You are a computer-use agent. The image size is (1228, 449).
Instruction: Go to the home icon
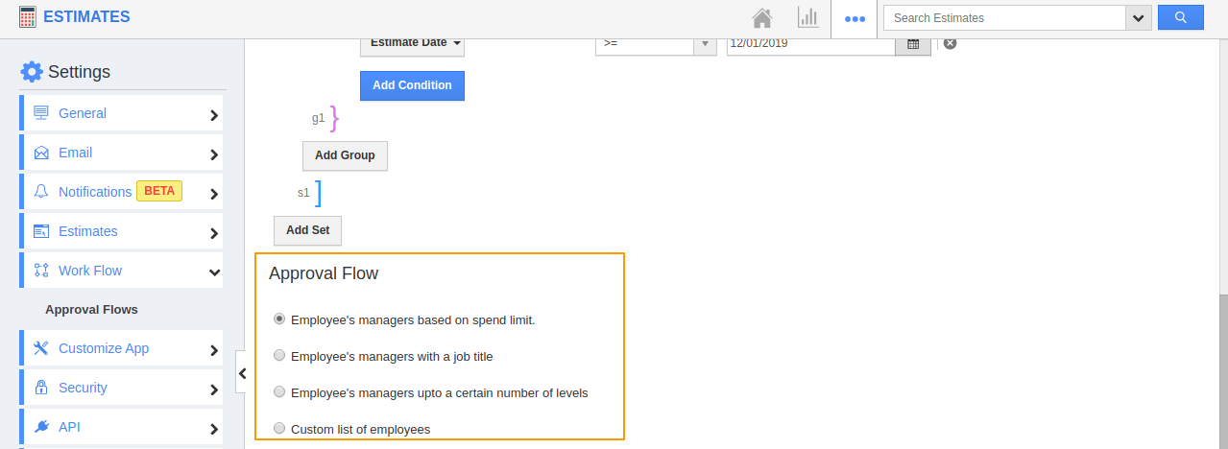(x=762, y=17)
